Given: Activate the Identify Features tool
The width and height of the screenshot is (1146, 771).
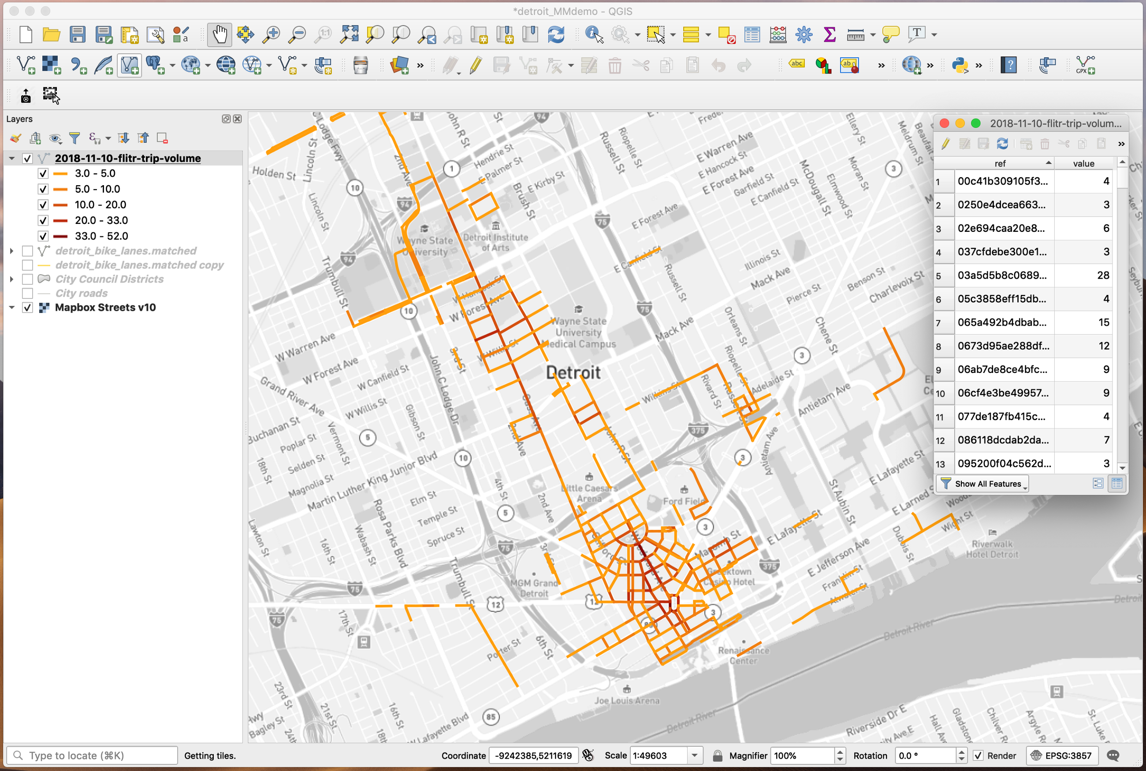Looking at the screenshot, I should tap(594, 34).
